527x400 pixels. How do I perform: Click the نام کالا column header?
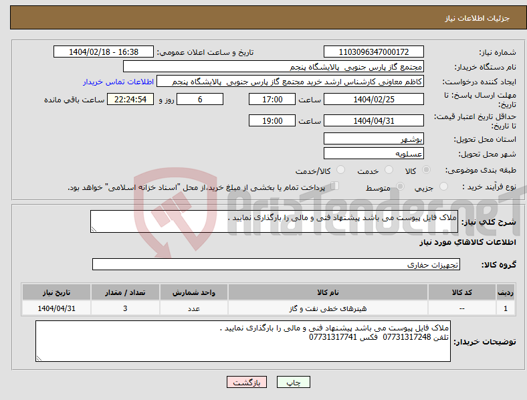328,292
